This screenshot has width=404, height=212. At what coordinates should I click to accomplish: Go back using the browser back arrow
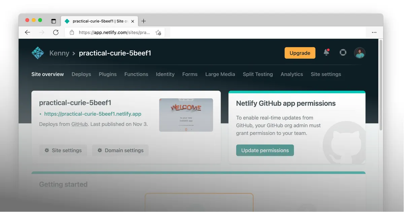[27, 32]
